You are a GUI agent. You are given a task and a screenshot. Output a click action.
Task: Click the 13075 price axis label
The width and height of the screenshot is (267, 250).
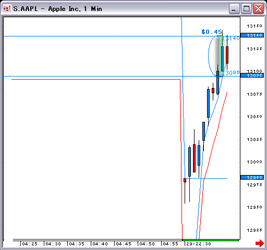click(x=254, y=94)
